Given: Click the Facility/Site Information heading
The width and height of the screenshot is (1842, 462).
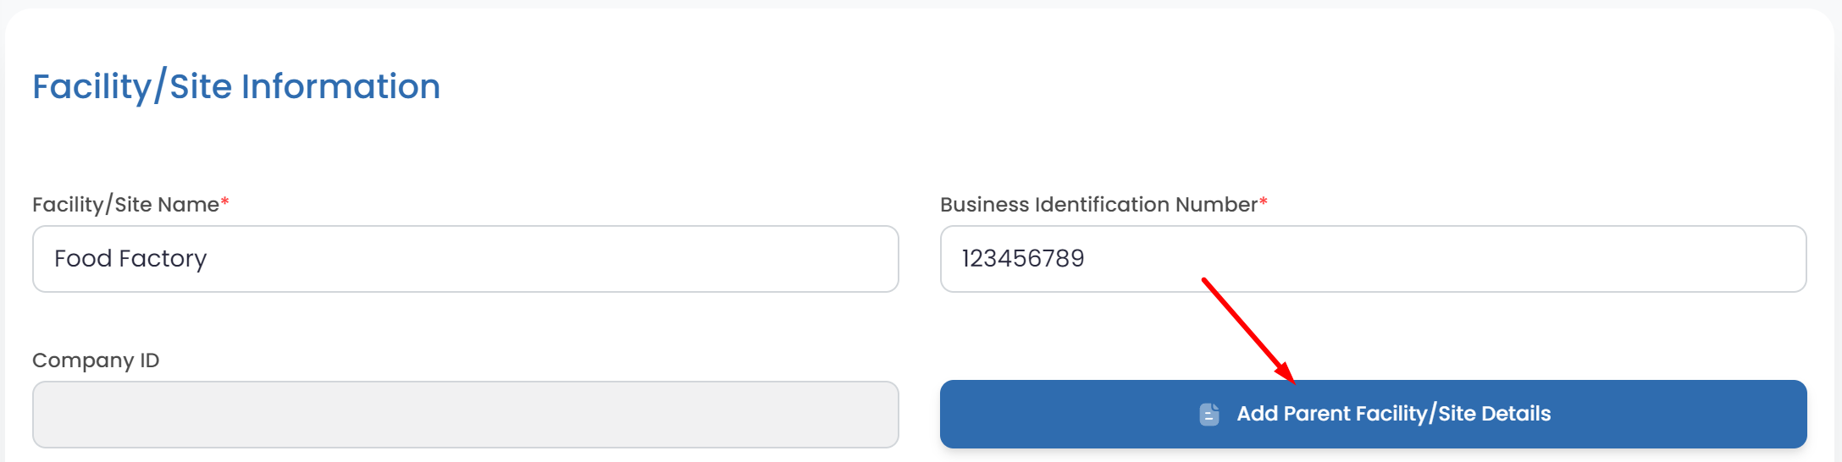Looking at the screenshot, I should 236,86.
